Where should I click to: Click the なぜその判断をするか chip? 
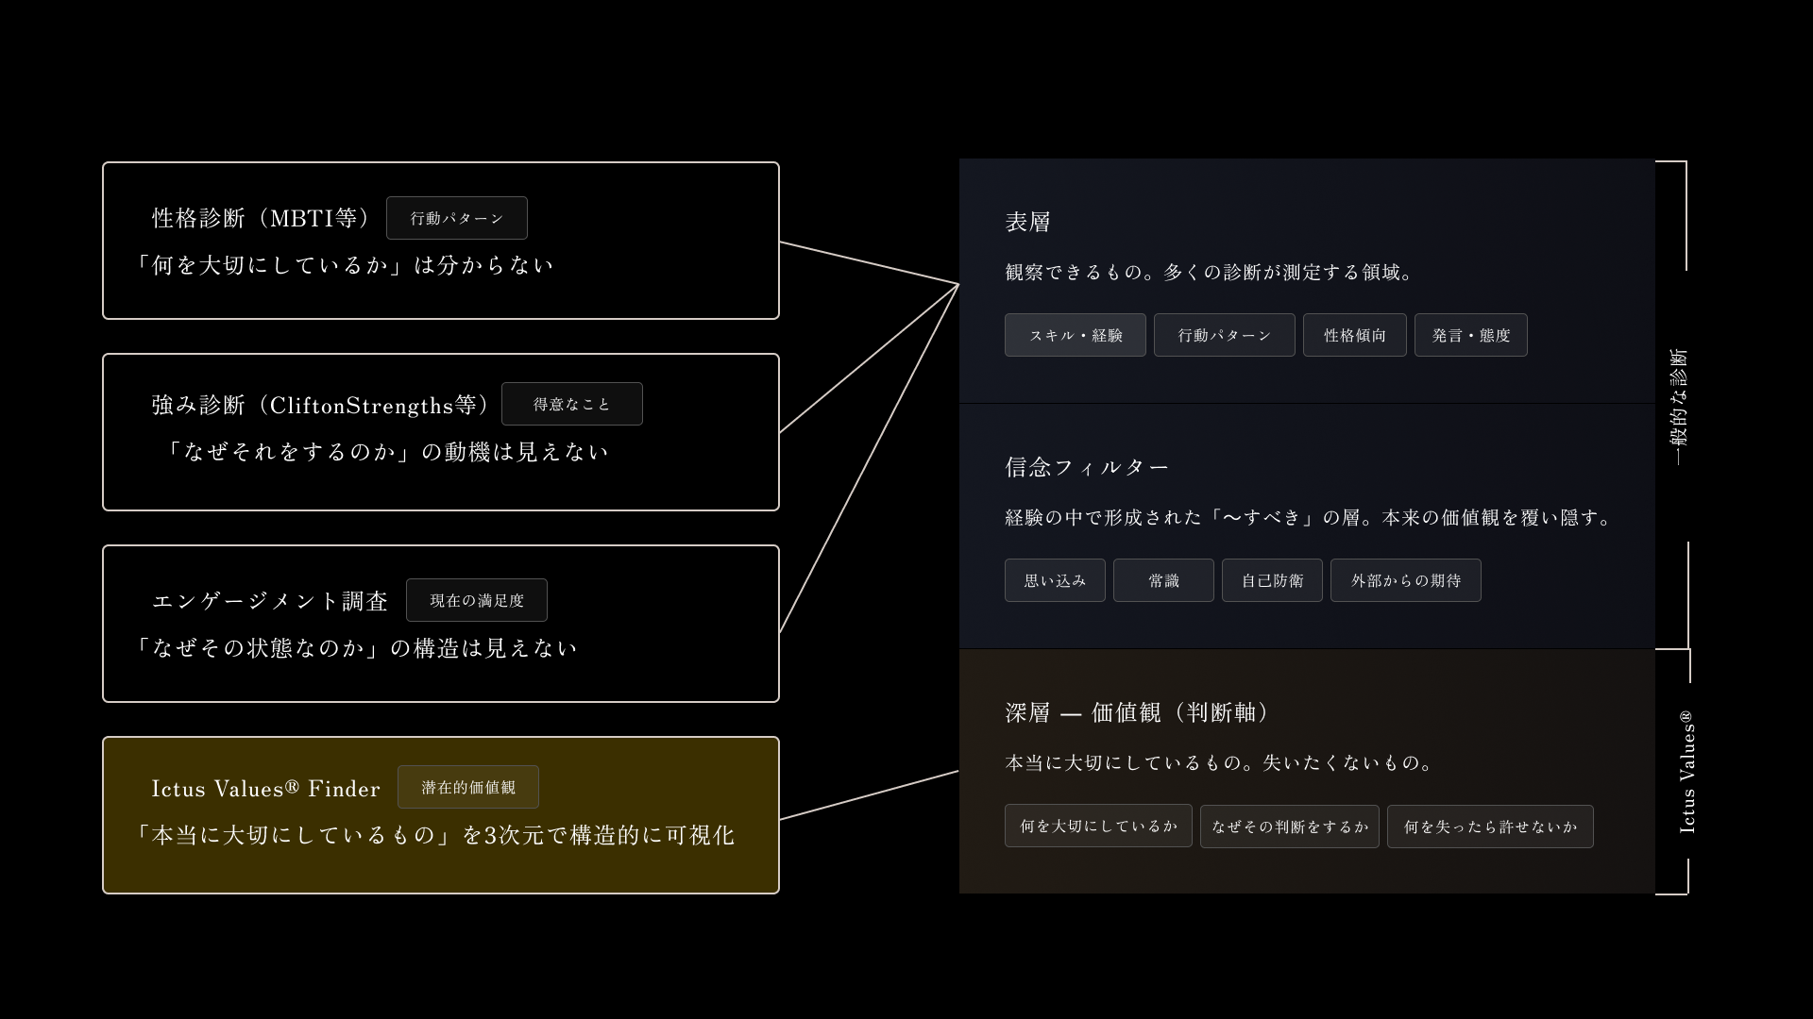tap(1289, 826)
